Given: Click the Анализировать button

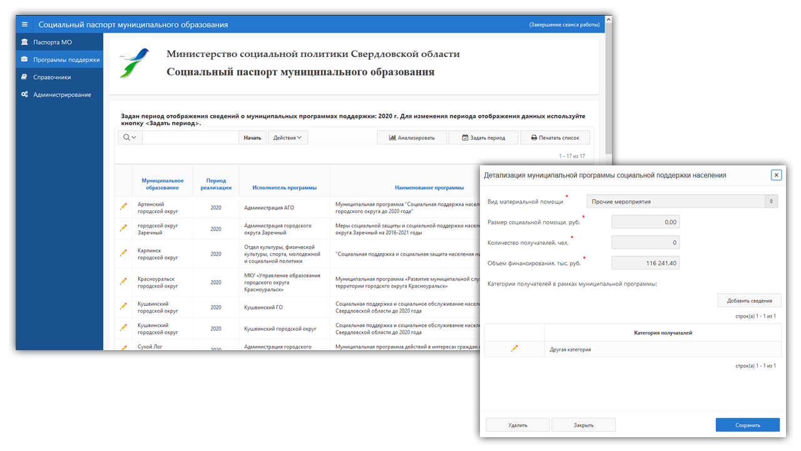Looking at the screenshot, I should click(x=412, y=137).
